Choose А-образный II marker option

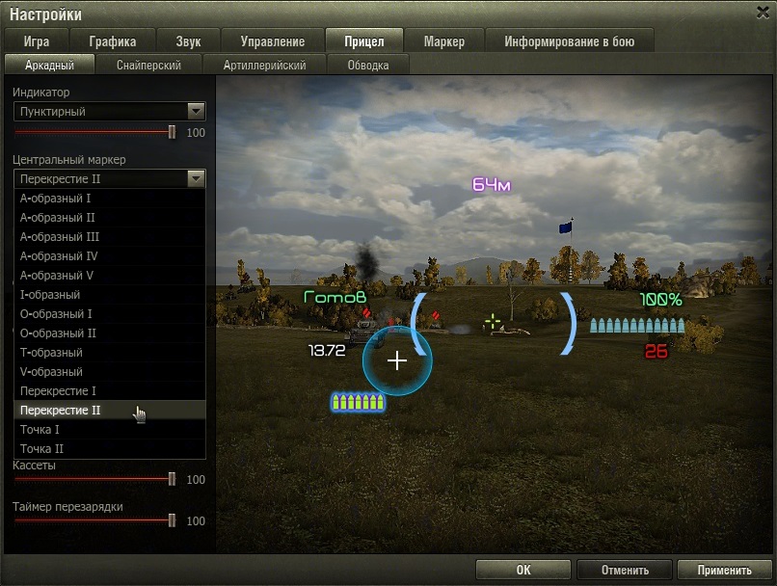(110, 218)
